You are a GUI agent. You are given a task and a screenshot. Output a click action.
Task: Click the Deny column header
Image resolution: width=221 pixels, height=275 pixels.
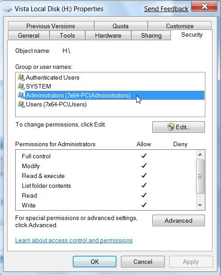180,144
